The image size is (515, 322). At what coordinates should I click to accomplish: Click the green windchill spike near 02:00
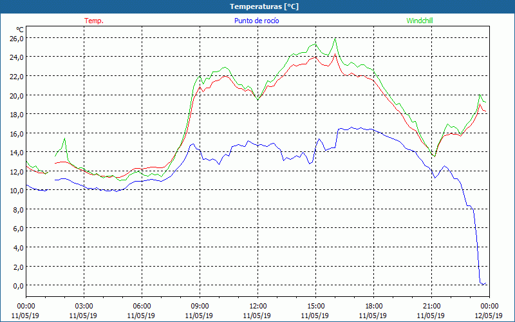tap(65, 138)
